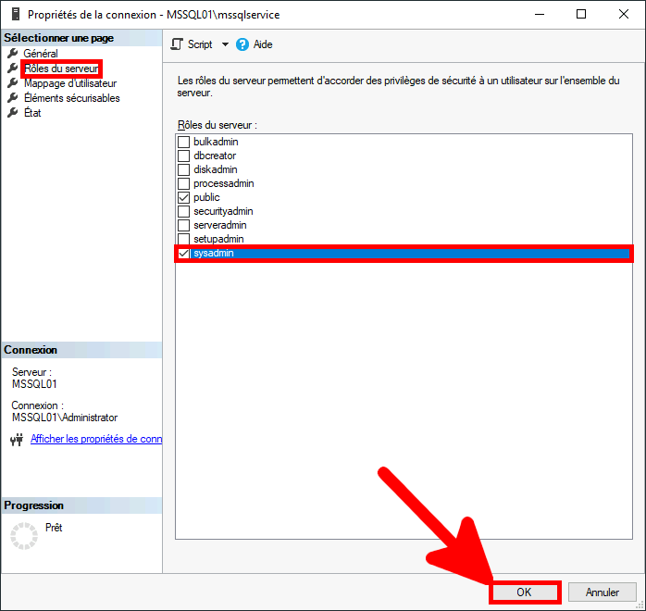
Task: Select the bulkadmin role label
Action: tap(216, 142)
